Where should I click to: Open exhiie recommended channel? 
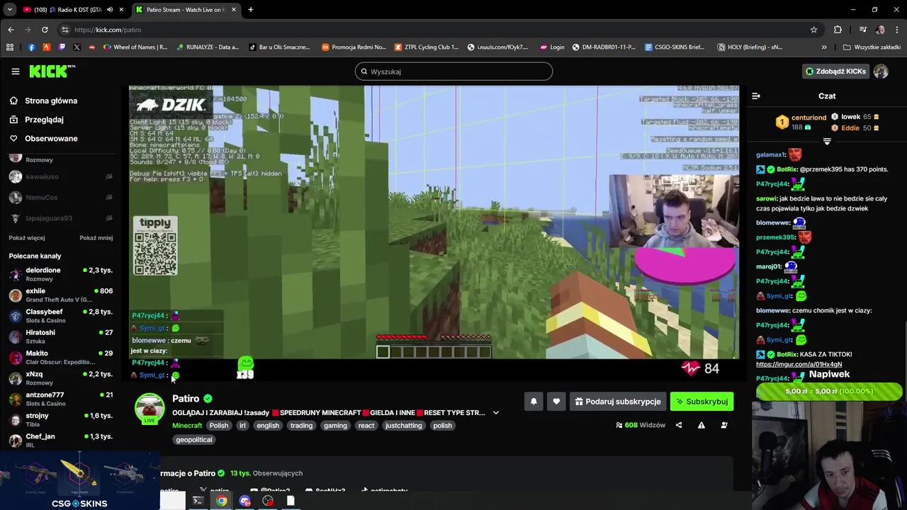coord(60,295)
